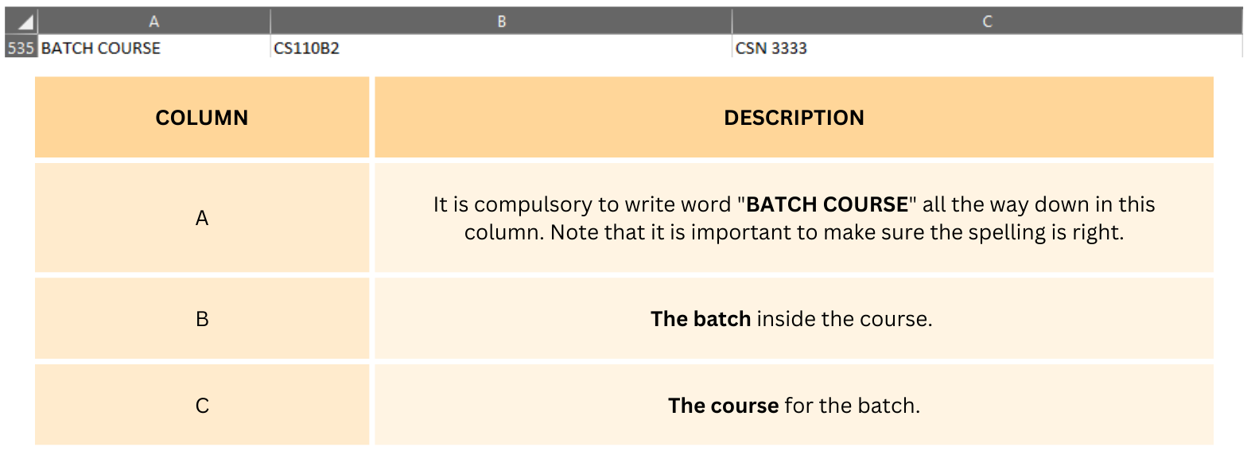1251x451 pixels.
Task: Click the DESCRIPTION table heading
Action: [x=794, y=118]
